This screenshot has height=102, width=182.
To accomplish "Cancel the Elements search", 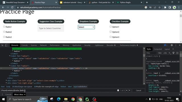I will (138, 90).
